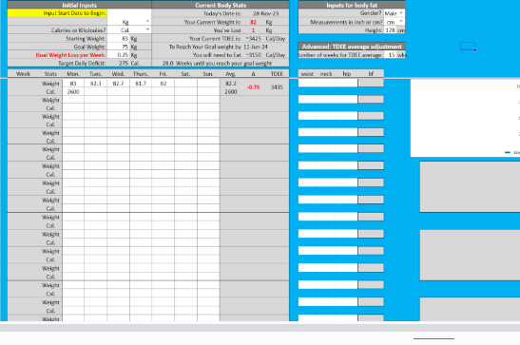Select the Starting Weight value cell
520x345 pixels.
coord(118,38)
